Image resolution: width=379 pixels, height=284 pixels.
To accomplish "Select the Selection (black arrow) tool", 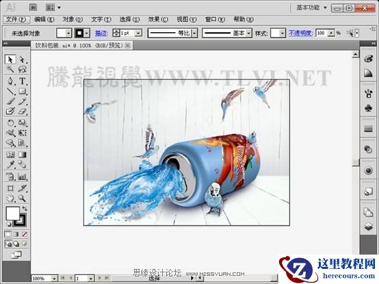I will 10,60.
